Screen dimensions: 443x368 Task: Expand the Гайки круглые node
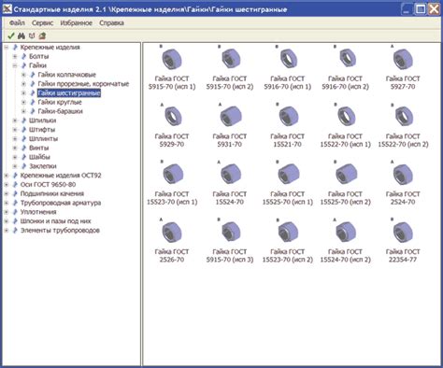tap(23, 102)
